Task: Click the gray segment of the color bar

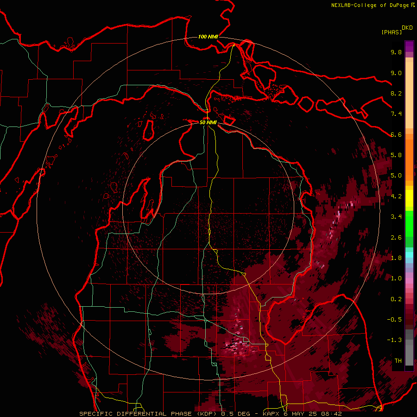Action: point(409,347)
